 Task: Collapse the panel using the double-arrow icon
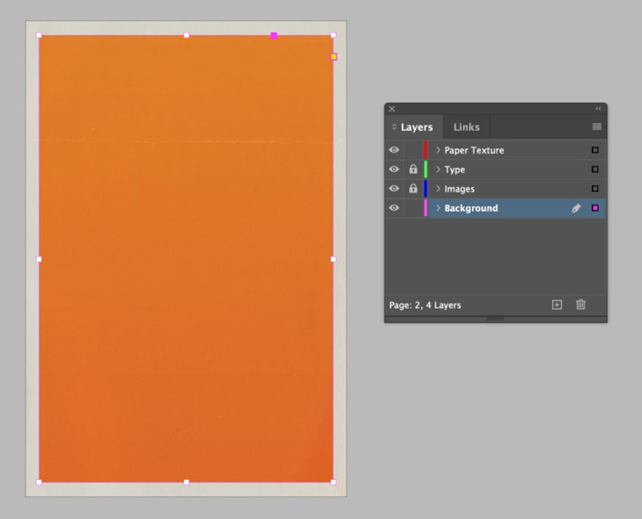(x=598, y=109)
